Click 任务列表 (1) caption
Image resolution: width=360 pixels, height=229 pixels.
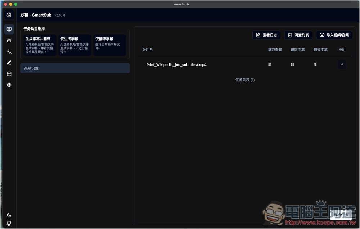click(x=245, y=80)
